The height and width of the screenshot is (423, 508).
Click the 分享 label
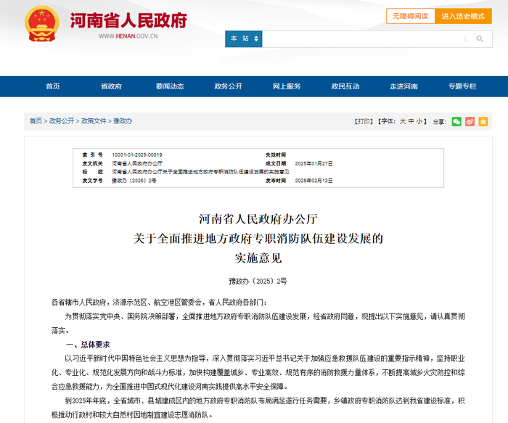pos(440,122)
